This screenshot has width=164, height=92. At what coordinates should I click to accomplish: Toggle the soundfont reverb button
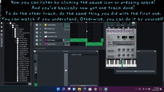(111, 51)
